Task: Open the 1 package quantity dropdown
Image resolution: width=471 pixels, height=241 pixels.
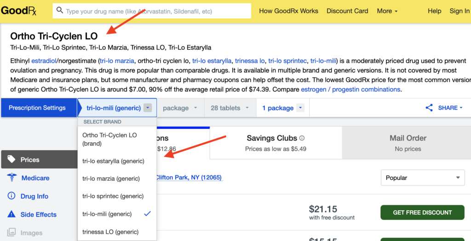Action: 283,108
